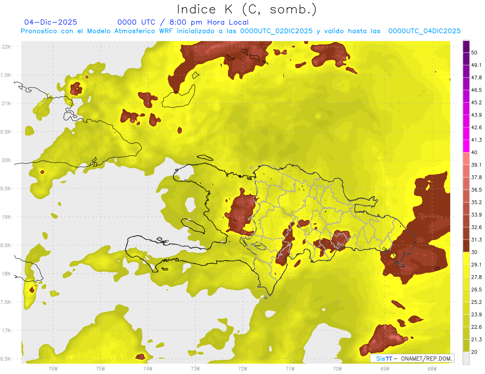
Task: Click the legend value "30"
Action: (474, 252)
